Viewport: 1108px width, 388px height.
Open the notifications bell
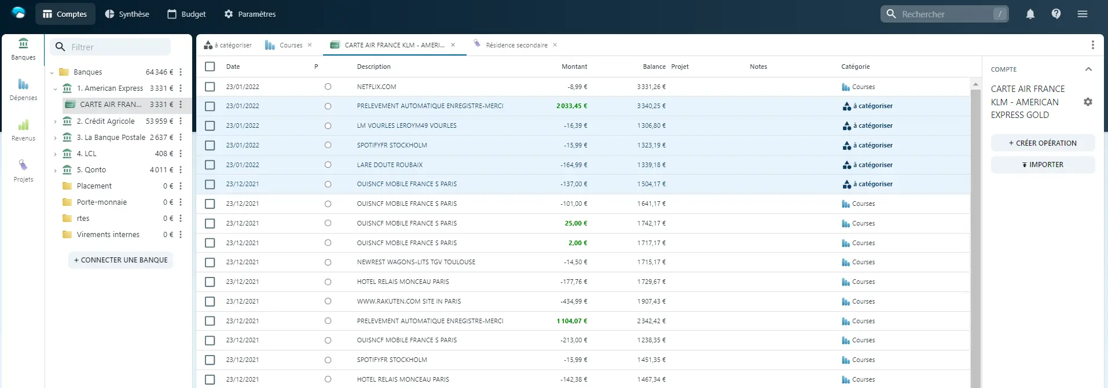[1030, 14]
